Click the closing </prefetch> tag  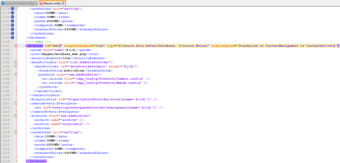pos(48,87)
